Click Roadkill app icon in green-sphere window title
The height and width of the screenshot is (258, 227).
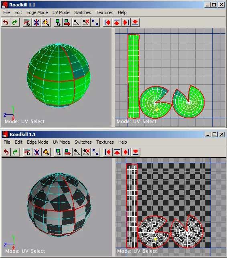pyautogui.click(x=5, y=4)
